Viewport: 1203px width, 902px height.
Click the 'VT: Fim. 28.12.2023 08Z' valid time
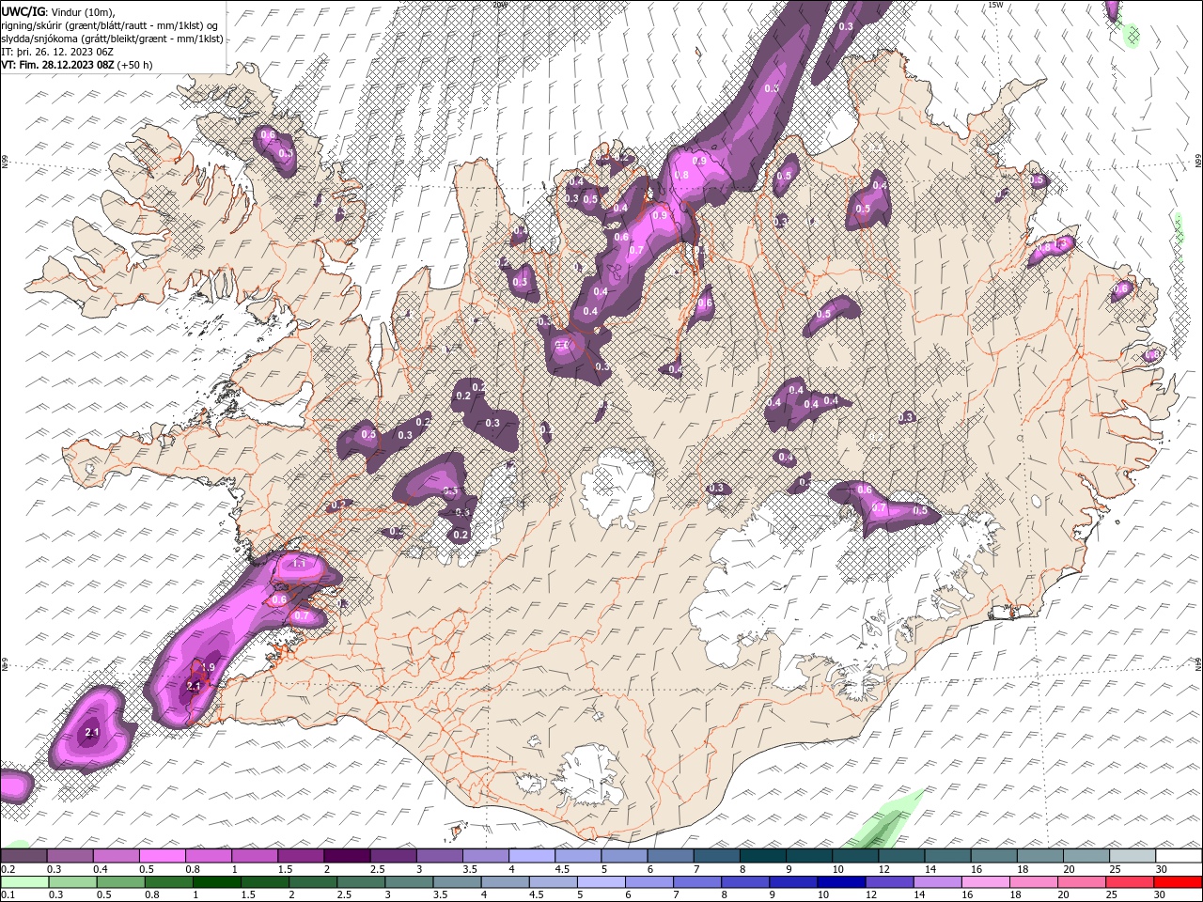(x=57, y=65)
